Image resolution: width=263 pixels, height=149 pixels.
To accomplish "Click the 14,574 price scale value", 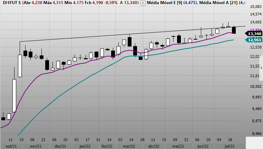I will point(256,14).
